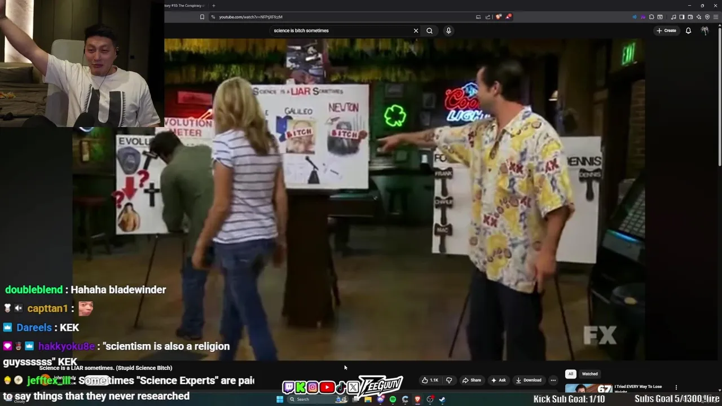Viewport: 722px width, 406px height.
Task: Open the browser hamburger main menu
Action: pos(716,17)
